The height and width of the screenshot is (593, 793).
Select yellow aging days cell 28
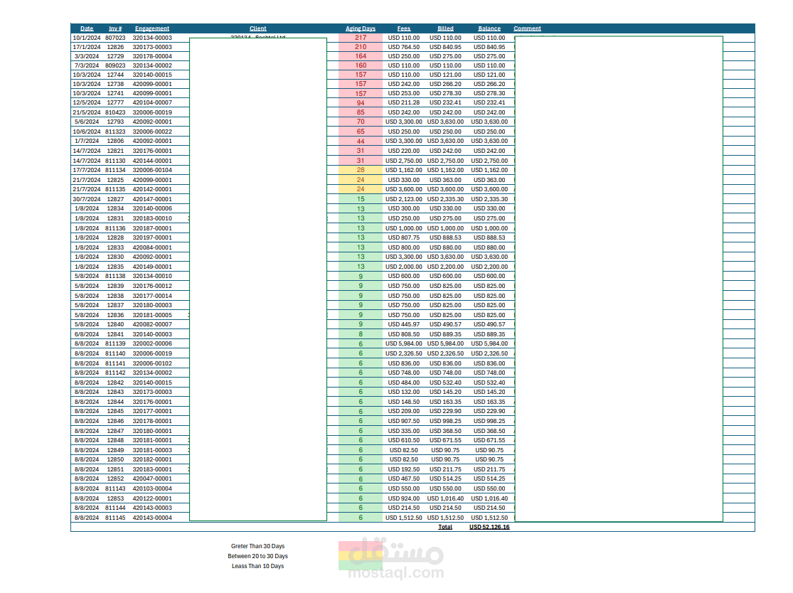click(x=361, y=170)
